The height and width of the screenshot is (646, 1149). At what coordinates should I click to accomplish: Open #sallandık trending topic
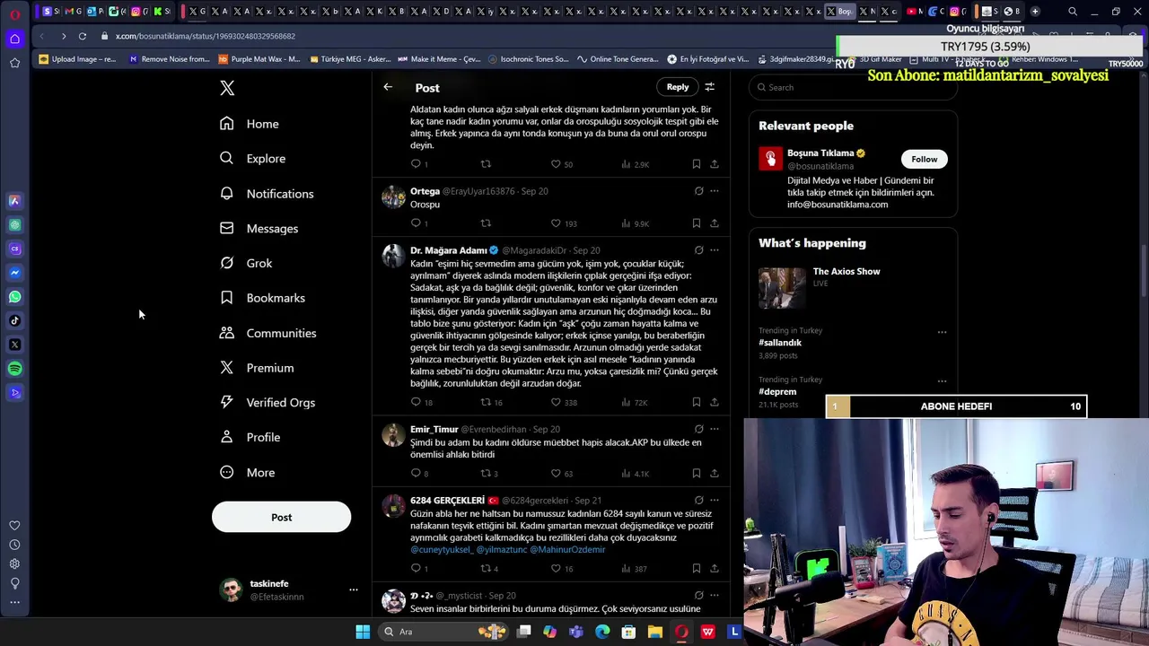[780, 343]
